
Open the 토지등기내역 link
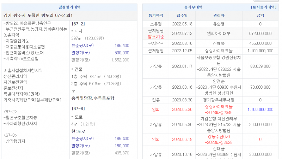(264, 7)
